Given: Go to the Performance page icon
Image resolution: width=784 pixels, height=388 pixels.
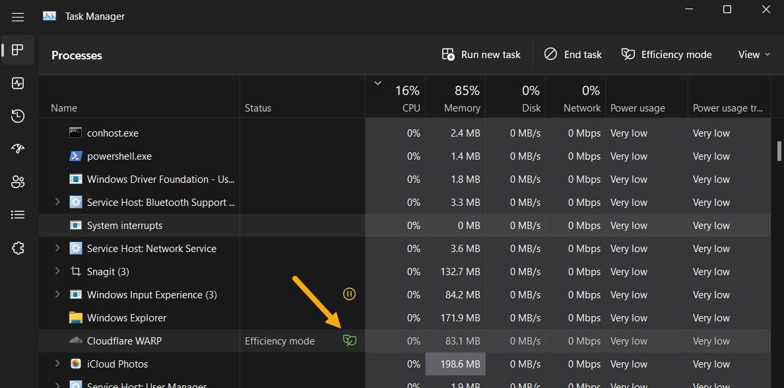Looking at the screenshot, I should pyautogui.click(x=18, y=83).
